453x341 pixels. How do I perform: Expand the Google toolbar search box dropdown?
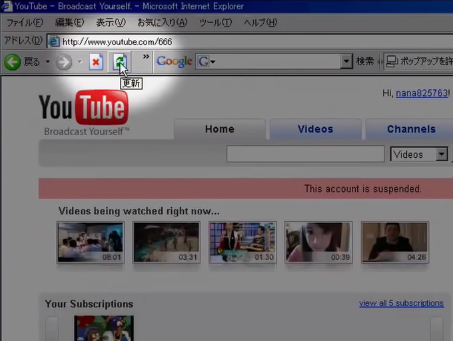tap(346, 61)
